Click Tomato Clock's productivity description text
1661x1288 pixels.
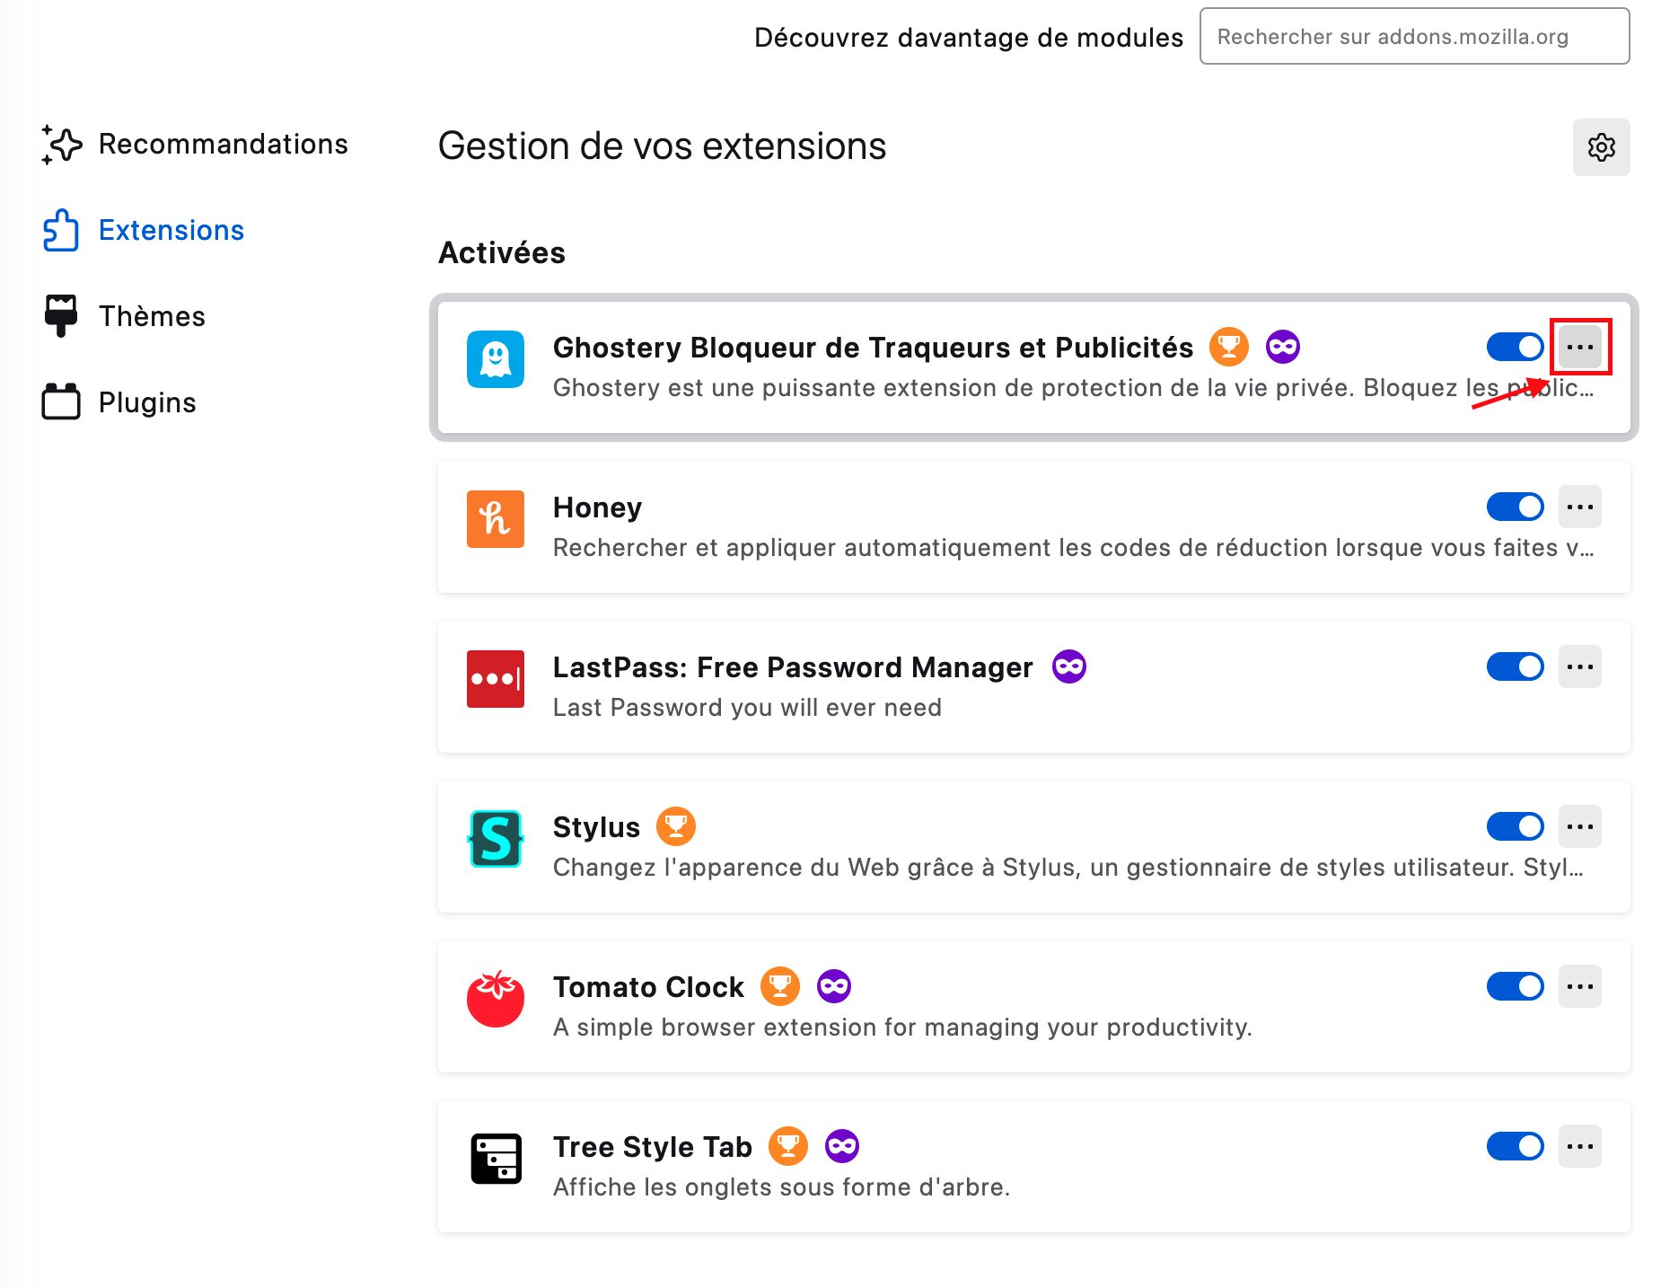(x=902, y=1028)
